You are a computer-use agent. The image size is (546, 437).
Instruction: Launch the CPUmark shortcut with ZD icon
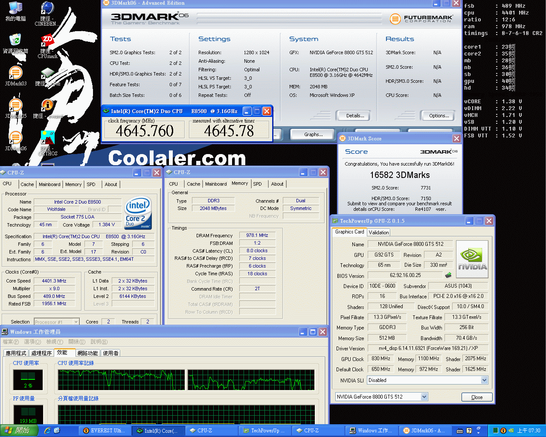47,46
